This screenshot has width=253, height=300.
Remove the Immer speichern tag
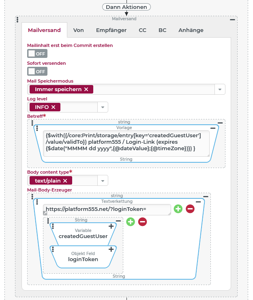pyautogui.click(x=86, y=89)
